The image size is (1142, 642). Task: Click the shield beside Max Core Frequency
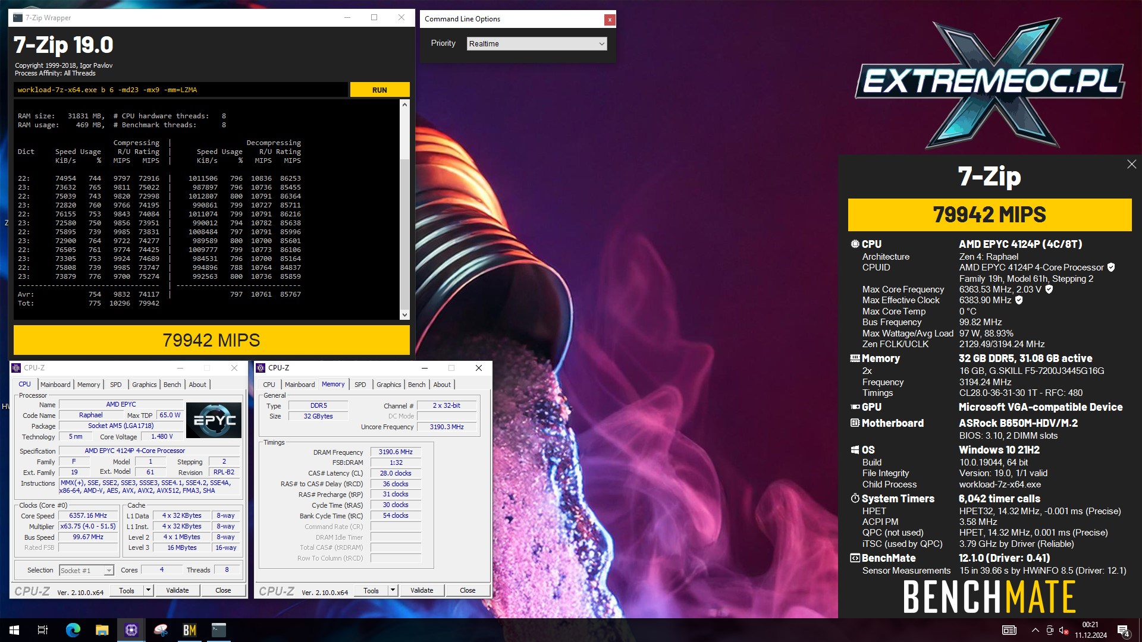coord(1049,289)
